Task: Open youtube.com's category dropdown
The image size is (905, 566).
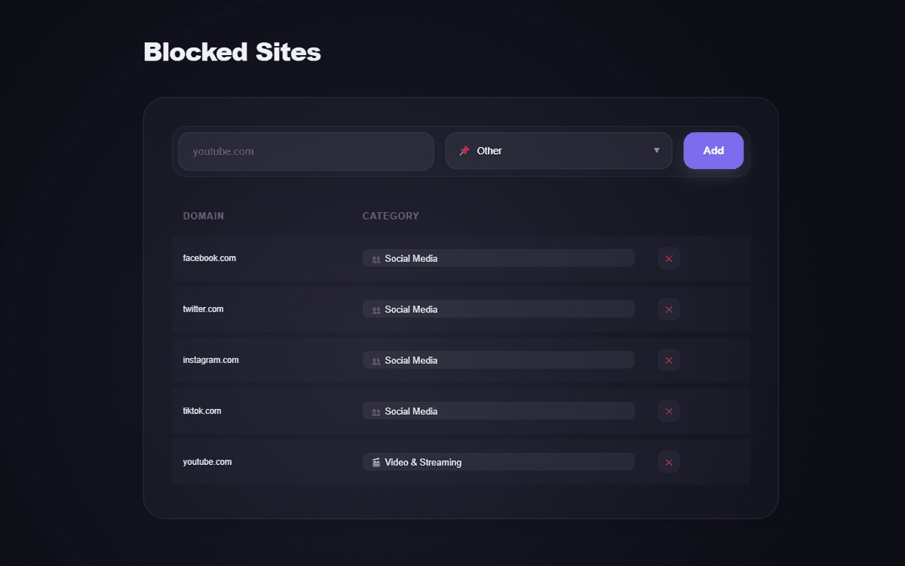Action: point(498,461)
